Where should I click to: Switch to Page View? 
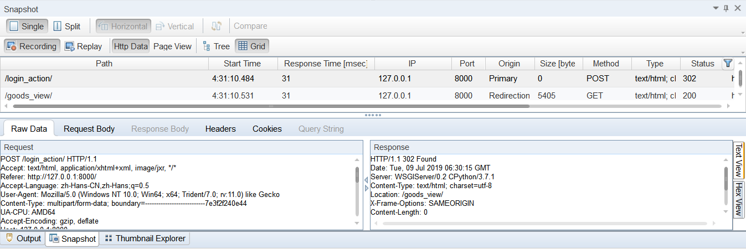[172, 46]
